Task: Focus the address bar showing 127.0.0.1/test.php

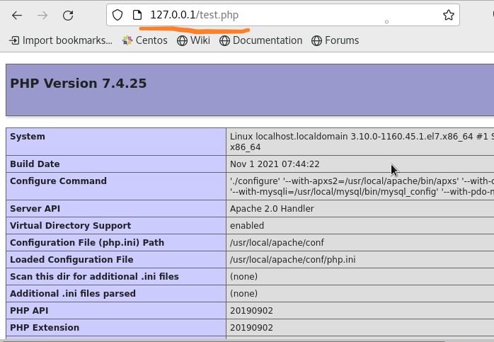Action: tap(283, 15)
